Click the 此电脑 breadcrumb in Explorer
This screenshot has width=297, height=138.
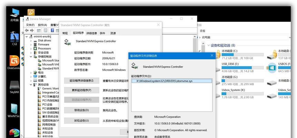coord(206,38)
